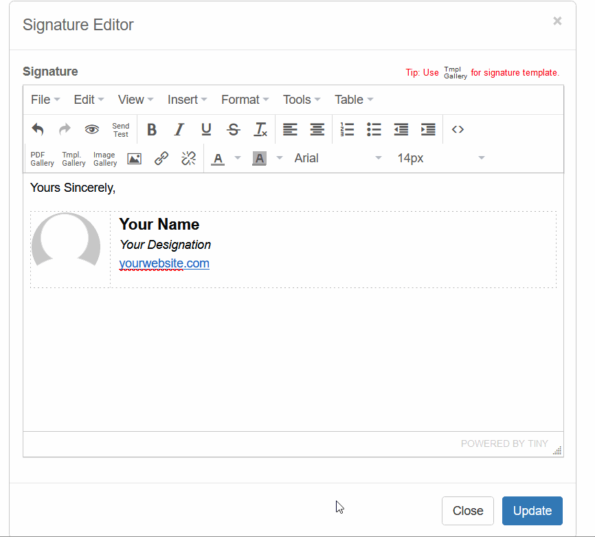
Task: Apply the background highlight color swatch
Action: (x=259, y=159)
